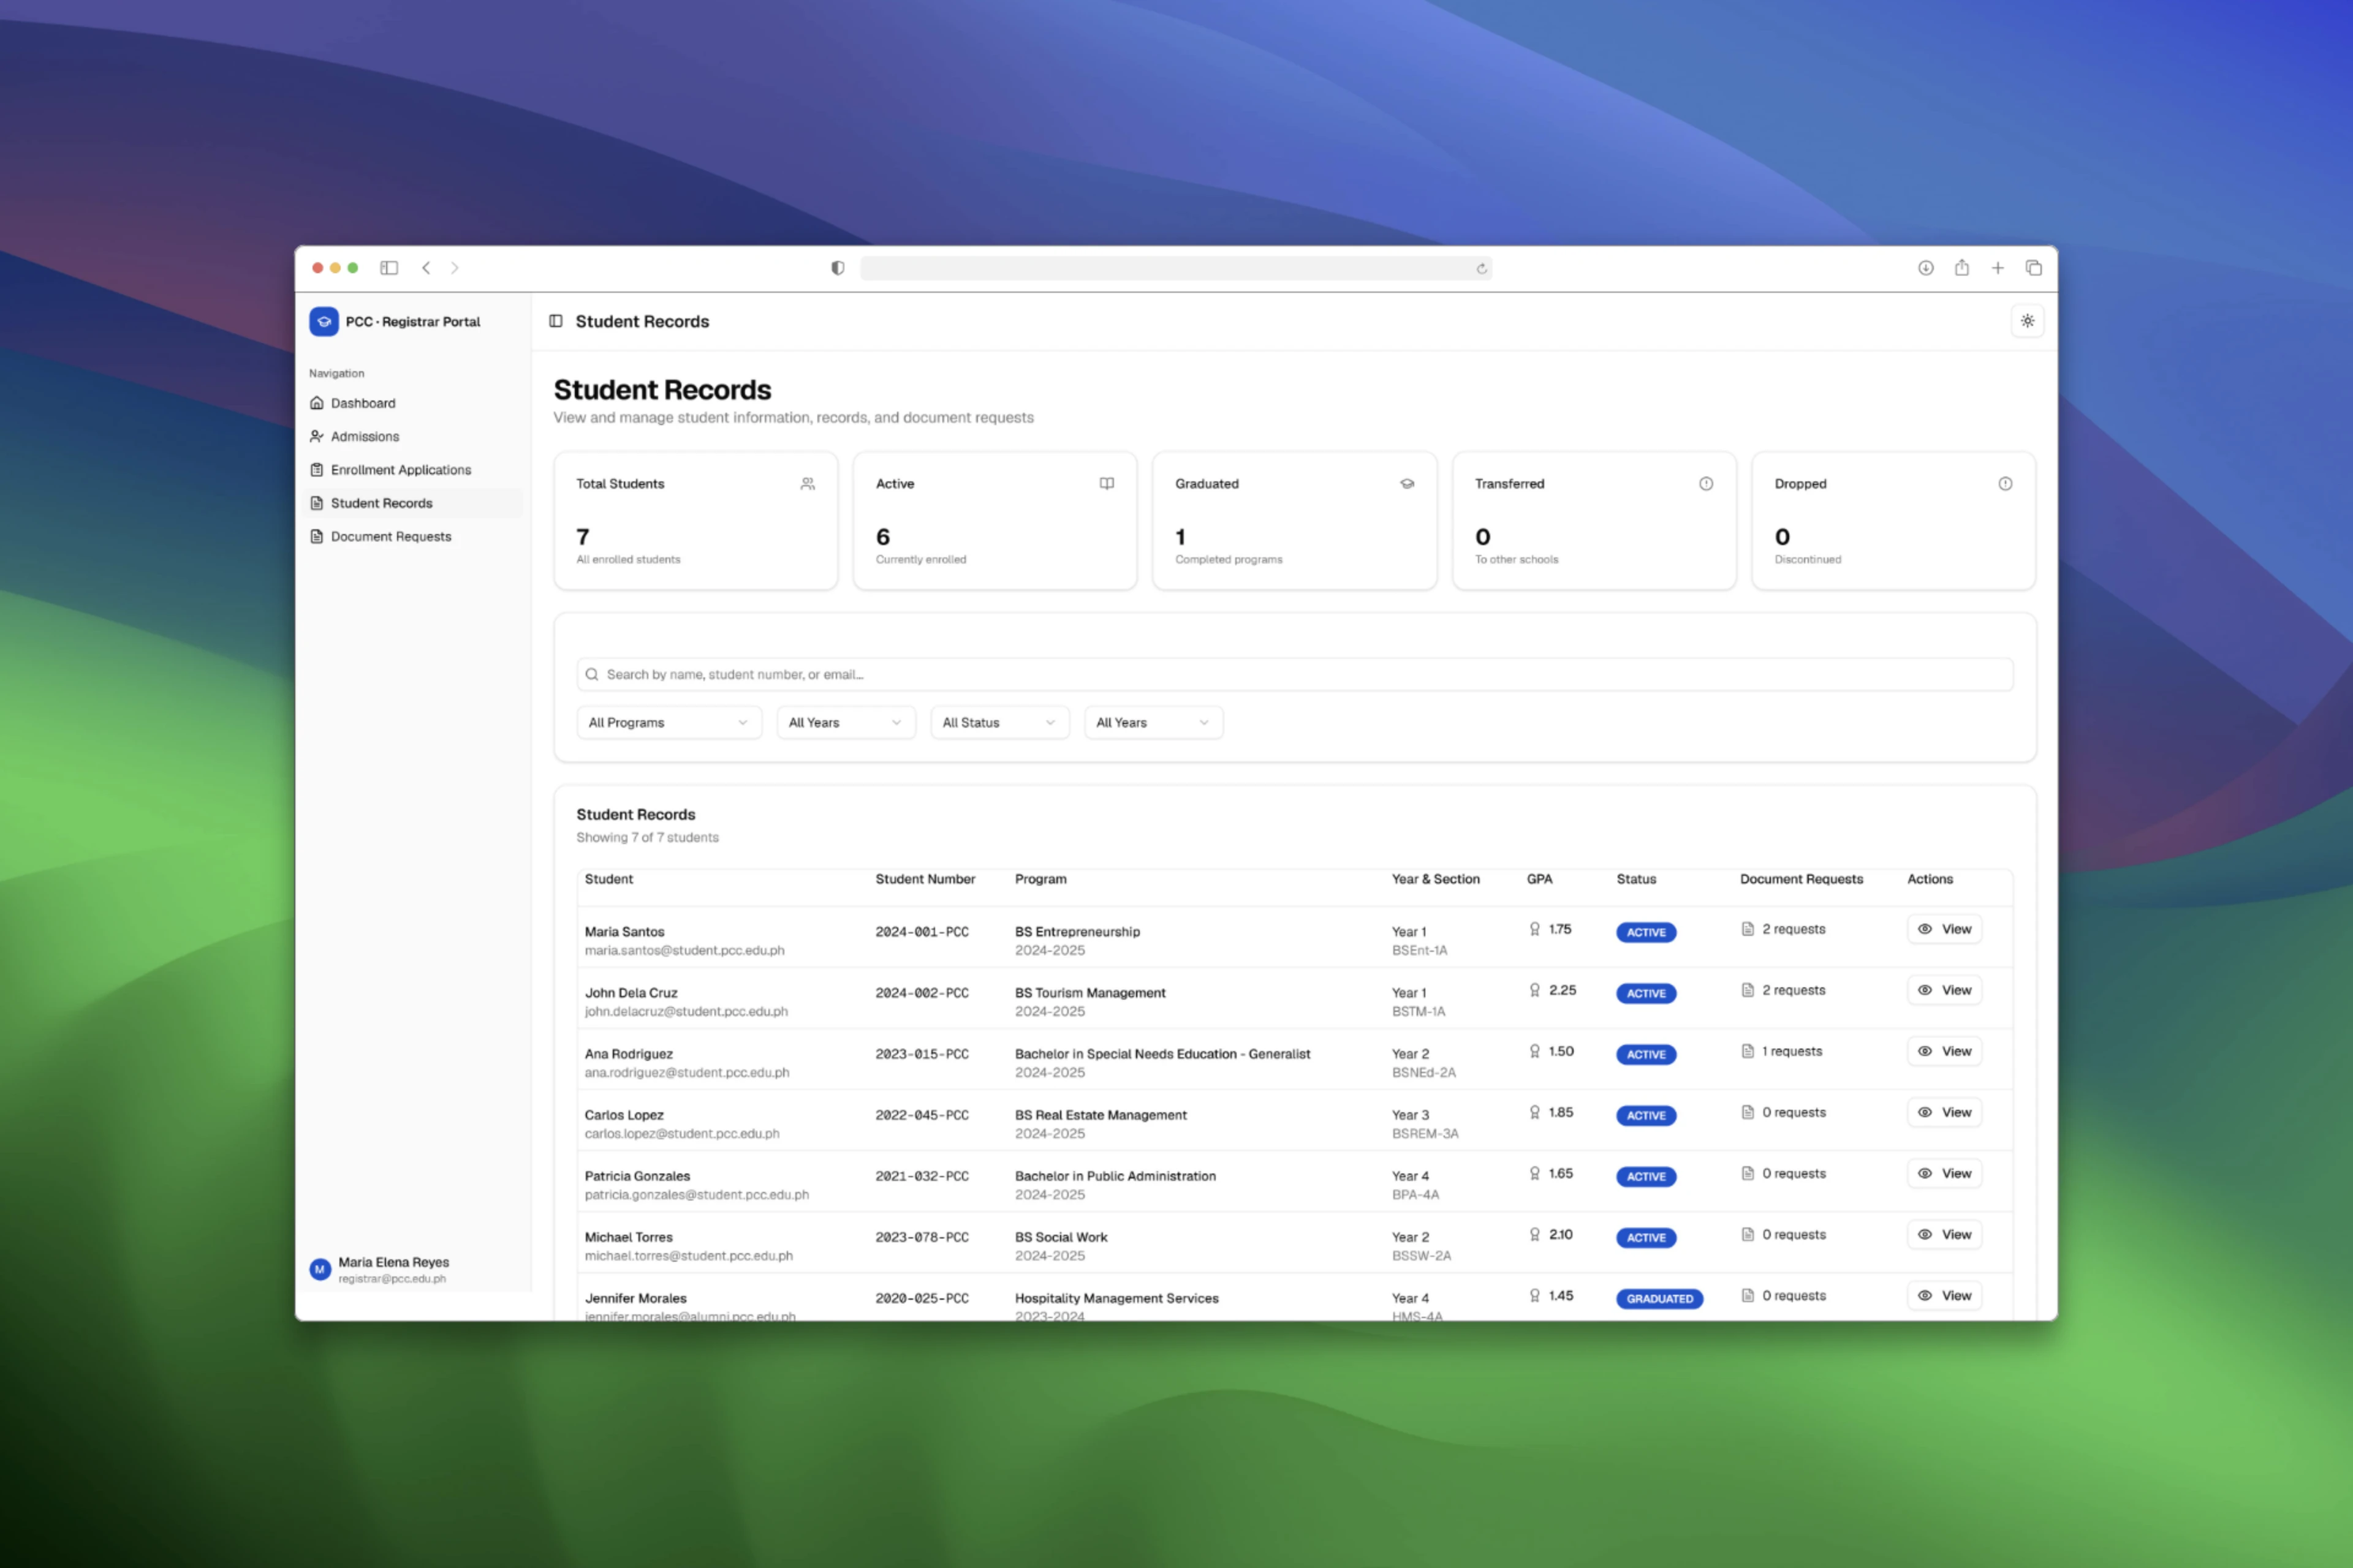Click the PCC graduation cap logo icon
Image resolution: width=2353 pixels, height=1568 pixels.
pyautogui.click(x=323, y=321)
